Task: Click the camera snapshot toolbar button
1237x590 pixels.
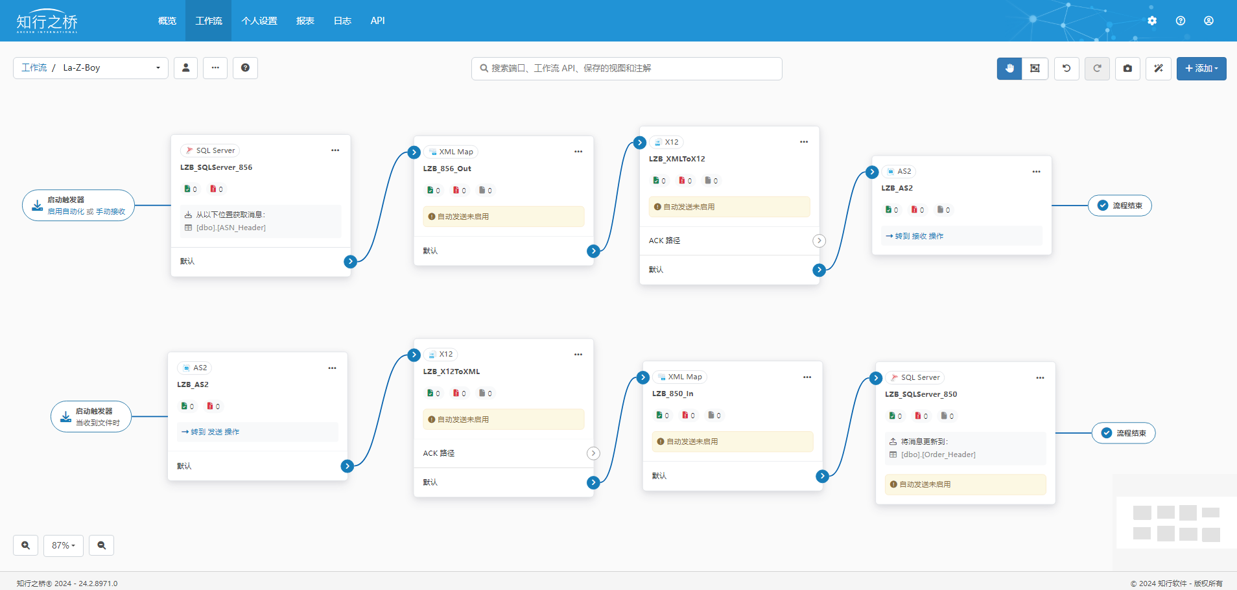Action: click(1127, 68)
